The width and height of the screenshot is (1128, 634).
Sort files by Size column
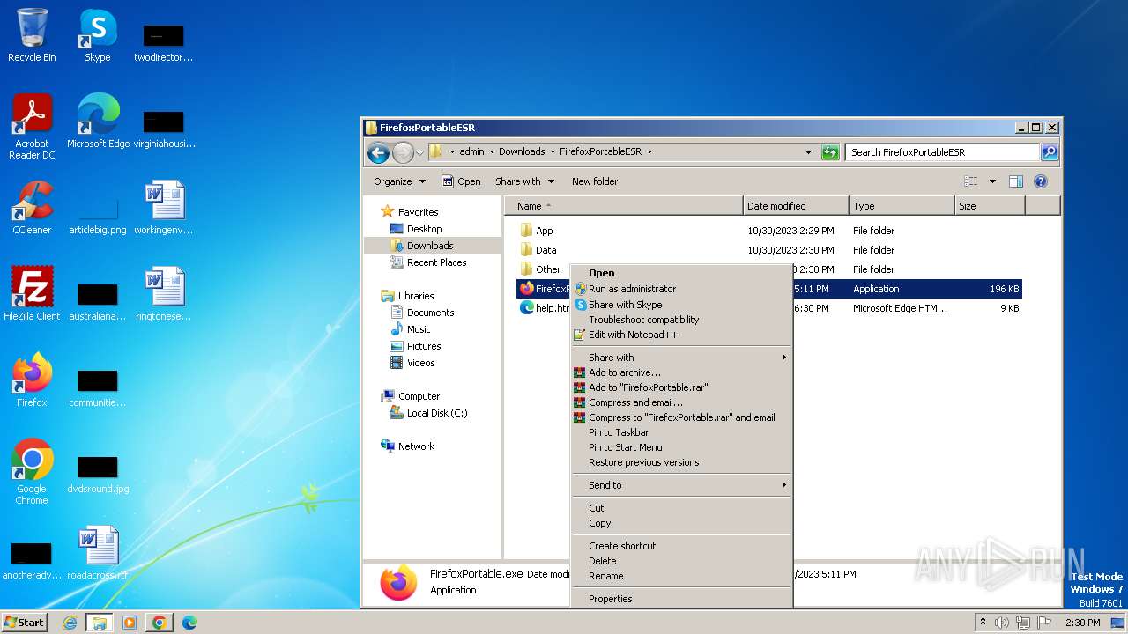pyautogui.click(x=991, y=206)
